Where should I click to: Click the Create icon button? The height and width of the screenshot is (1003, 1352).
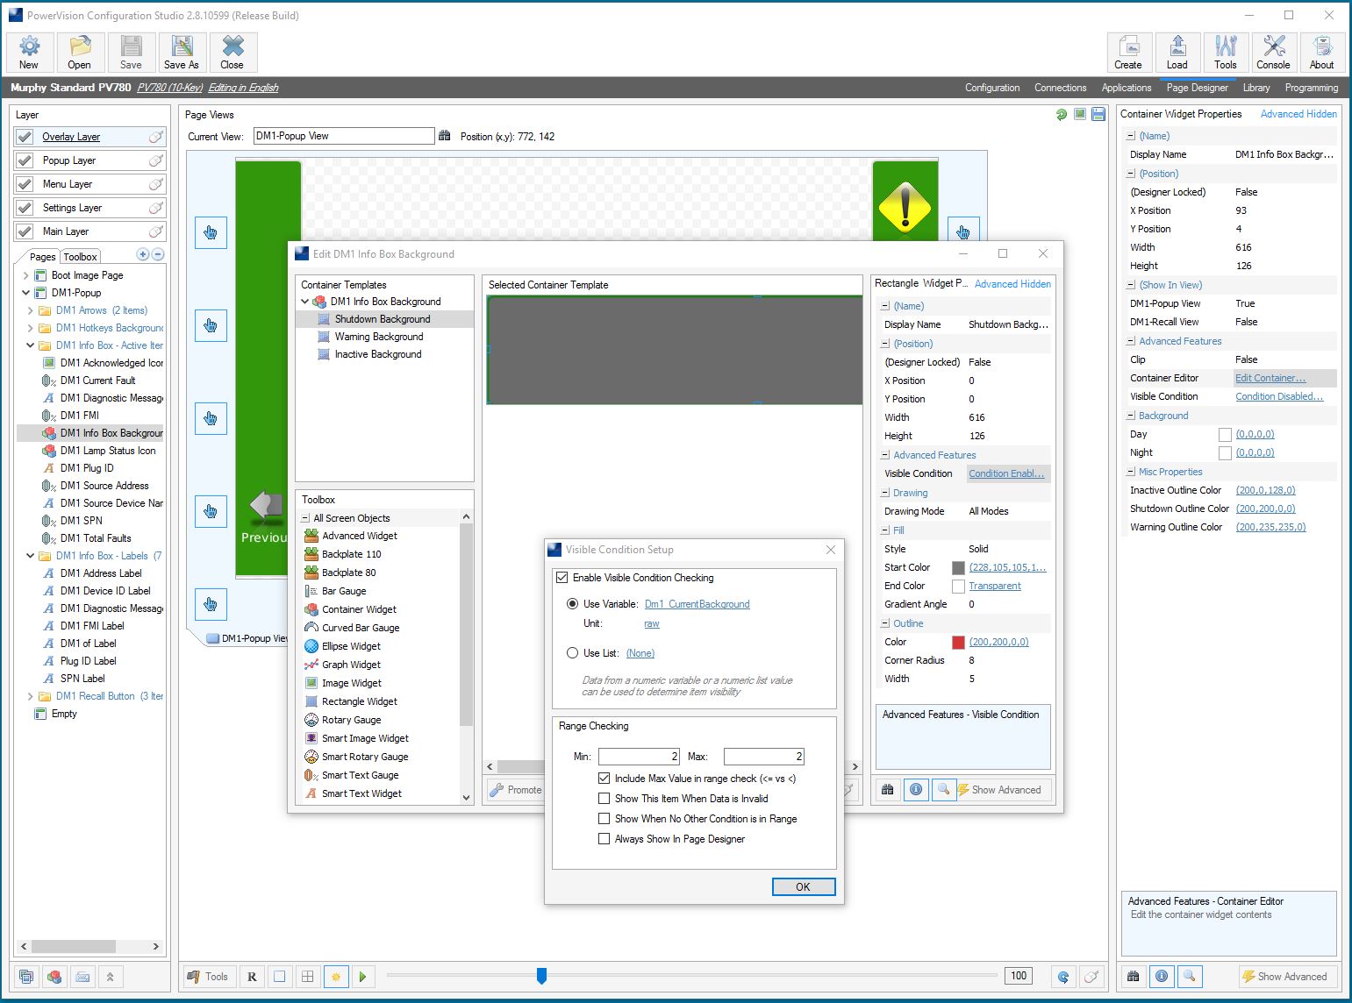(x=1128, y=53)
